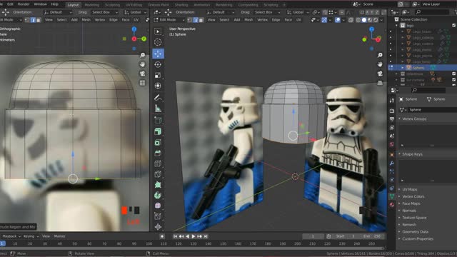
Task: Toggle the lego collection checkbox
Action: tap(454, 26)
